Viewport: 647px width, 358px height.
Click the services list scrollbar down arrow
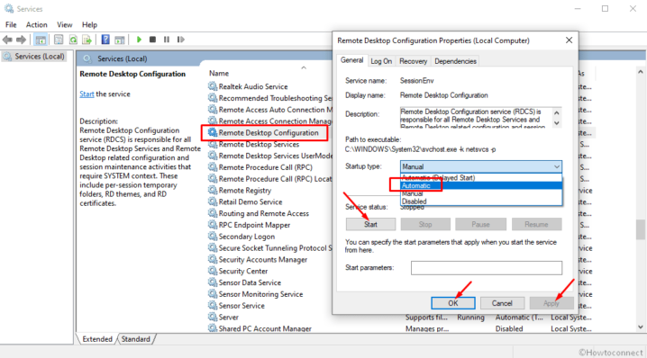pyautogui.click(x=641, y=327)
